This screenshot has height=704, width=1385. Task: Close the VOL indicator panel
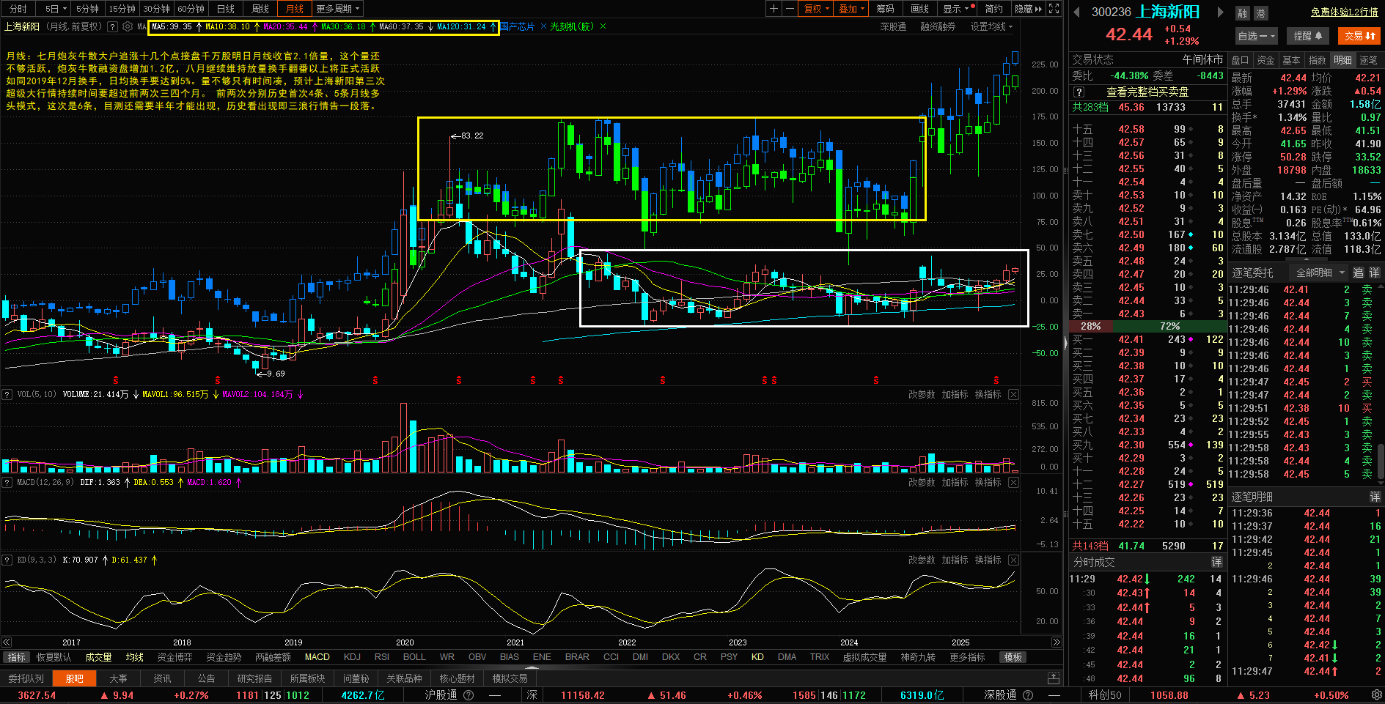(x=1013, y=394)
